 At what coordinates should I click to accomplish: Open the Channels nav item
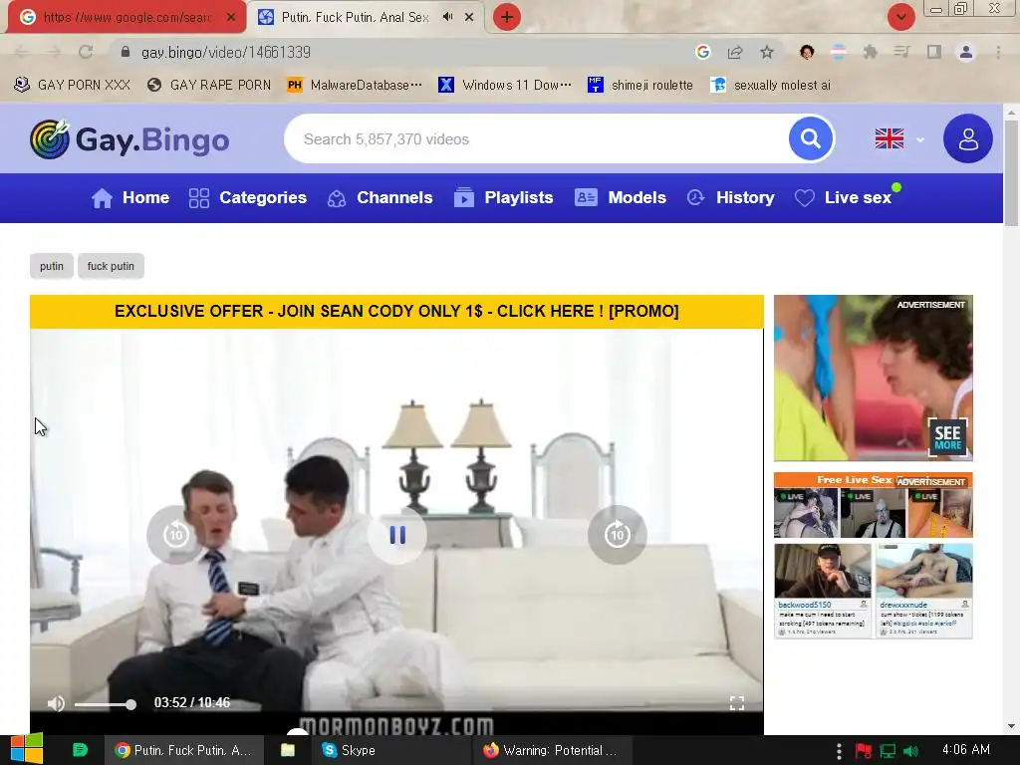[380, 198]
